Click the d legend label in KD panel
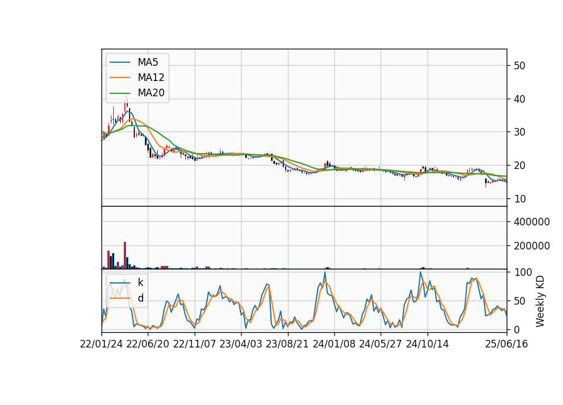The width and height of the screenshot is (563, 405). tap(140, 298)
